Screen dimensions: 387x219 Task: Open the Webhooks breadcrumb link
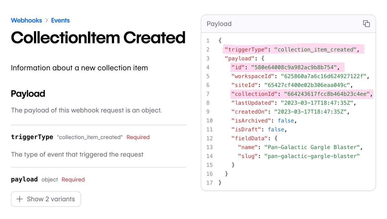[x=26, y=20]
